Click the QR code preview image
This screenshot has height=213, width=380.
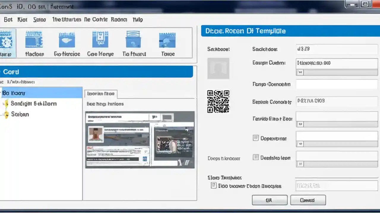coord(218,101)
